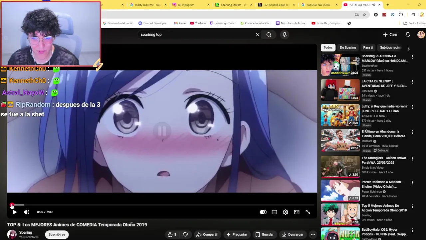
Task: Select the Todos filter chip
Action: click(328, 47)
